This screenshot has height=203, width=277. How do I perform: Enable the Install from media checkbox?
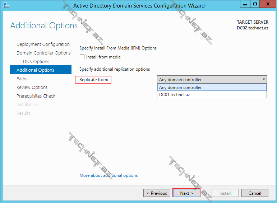(82, 57)
